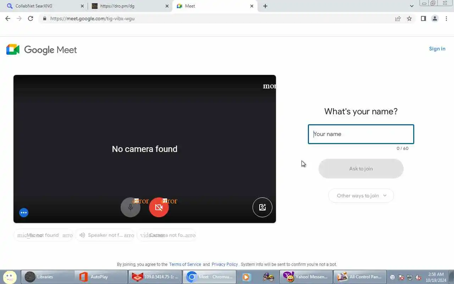
Task: Open the browser profile icon
Action: pyautogui.click(x=435, y=18)
